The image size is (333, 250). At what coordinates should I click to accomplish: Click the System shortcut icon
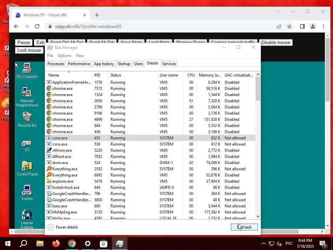click(27, 193)
